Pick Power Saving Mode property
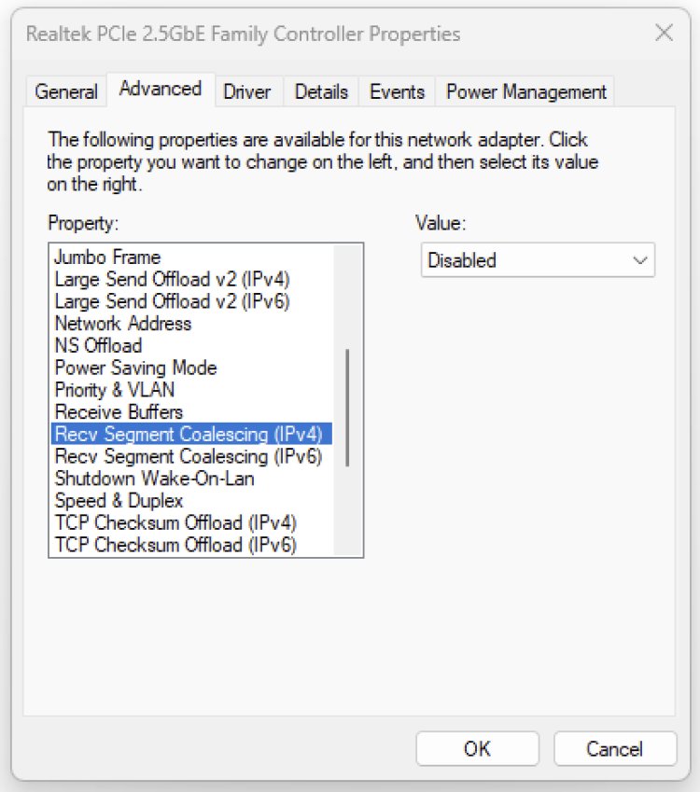 [135, 368]
